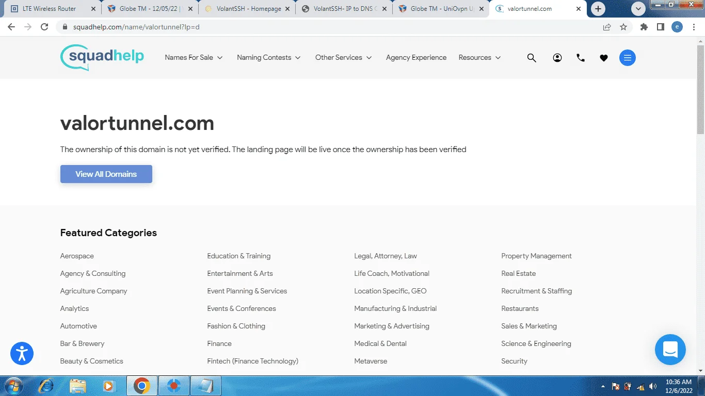Open Chrome extensions puzzle icon
Screen dimensions: 705x396
point(644,27)
